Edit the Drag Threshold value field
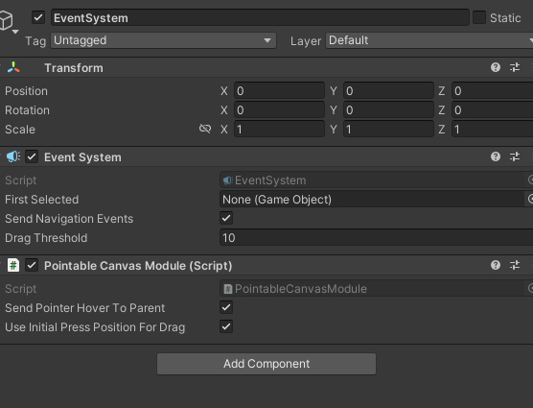 pyautogui.click(x=377, y=237)
